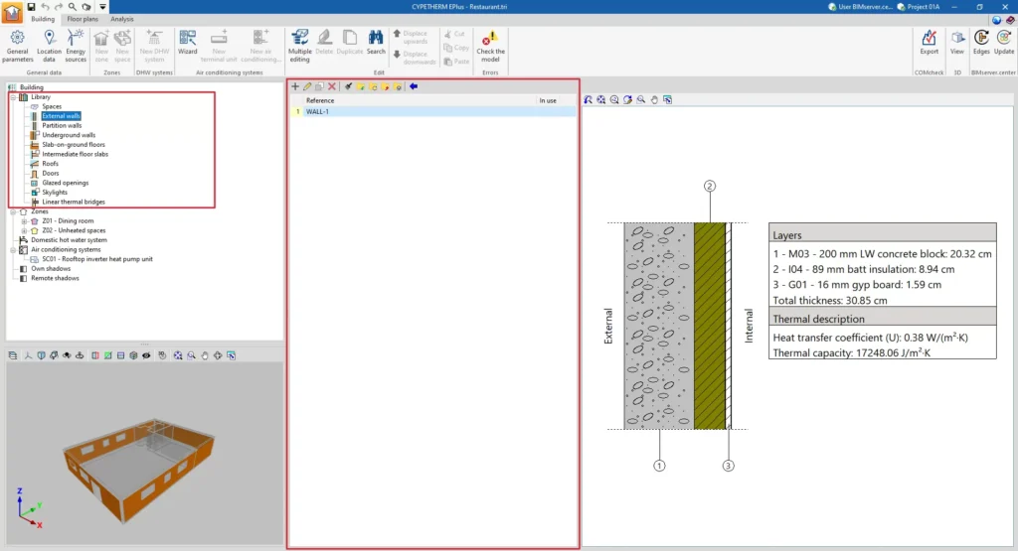This screenshot has height=551, width=1018.
Task: Click Update in BIMserver.center group
Action: pos(1004,43)
